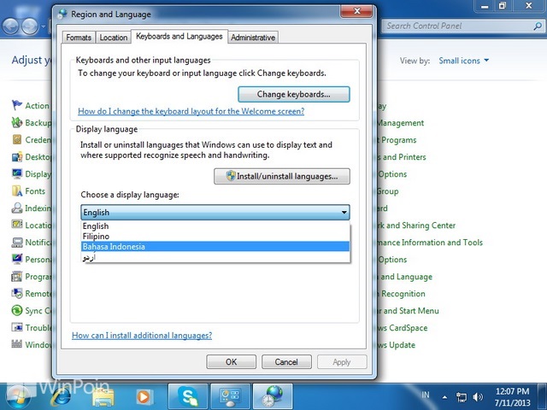The width and height of the screenshot is (547, 410).
Task: Open the Fonts folder icon
Action: (x=17, y=190)
